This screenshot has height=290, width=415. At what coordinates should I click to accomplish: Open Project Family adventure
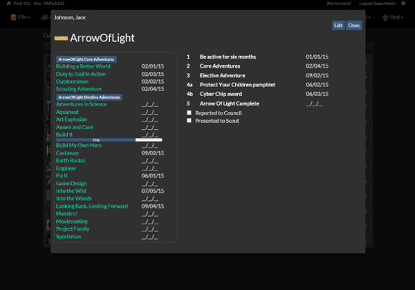[73, 229]
